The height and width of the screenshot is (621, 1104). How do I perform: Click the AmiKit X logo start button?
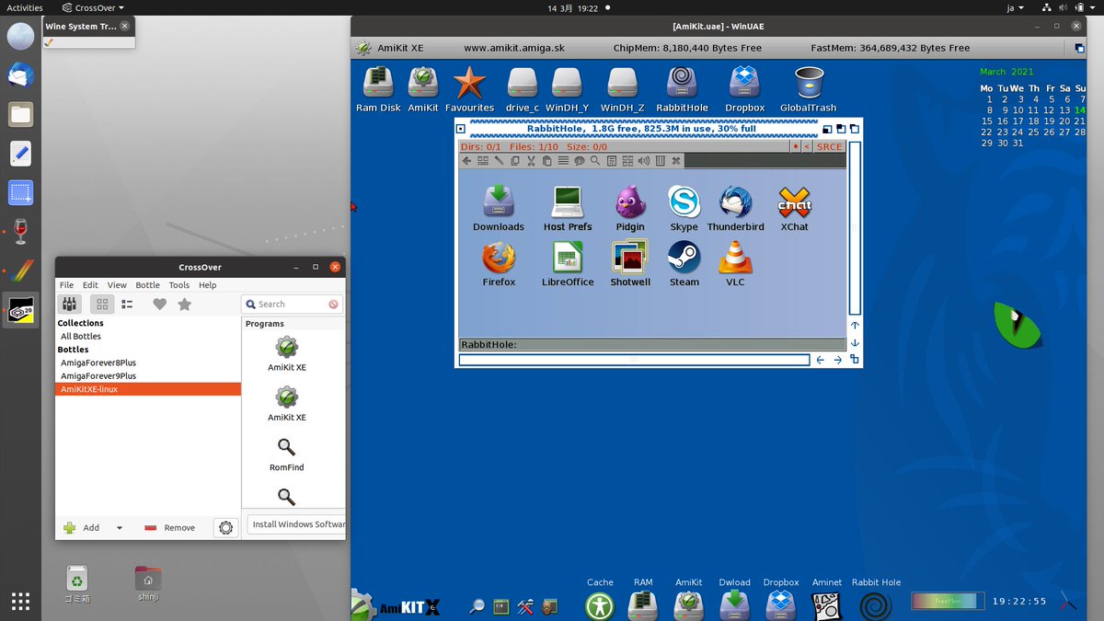[397, 604]
